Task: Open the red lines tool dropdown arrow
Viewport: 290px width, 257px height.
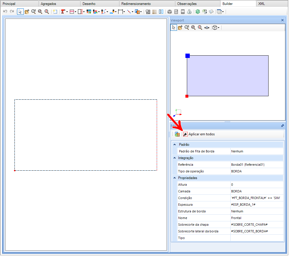Action: [75, 12]
